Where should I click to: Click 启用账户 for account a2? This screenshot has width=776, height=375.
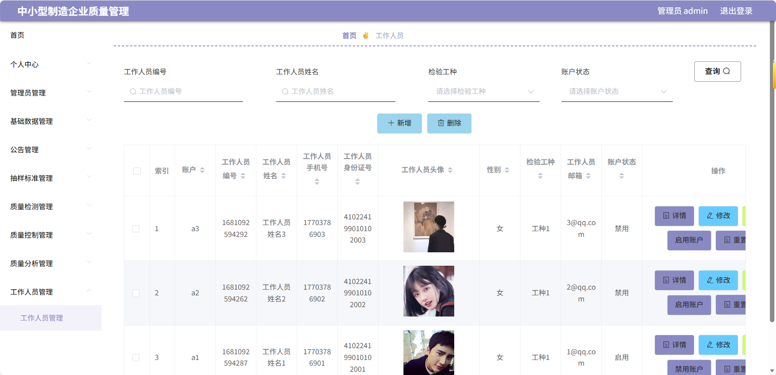(689, 304)
